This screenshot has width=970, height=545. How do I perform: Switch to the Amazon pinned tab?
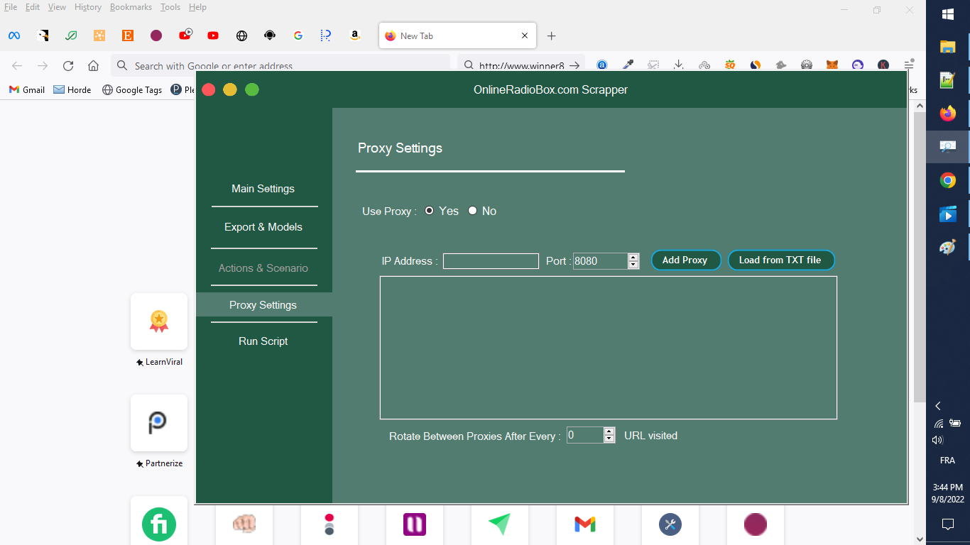click(355, 35)
